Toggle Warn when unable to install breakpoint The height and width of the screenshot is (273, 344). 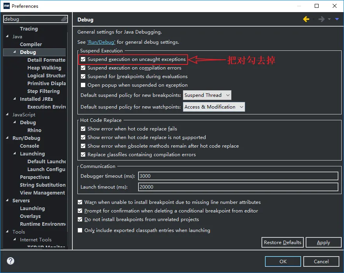click(80, 202)
